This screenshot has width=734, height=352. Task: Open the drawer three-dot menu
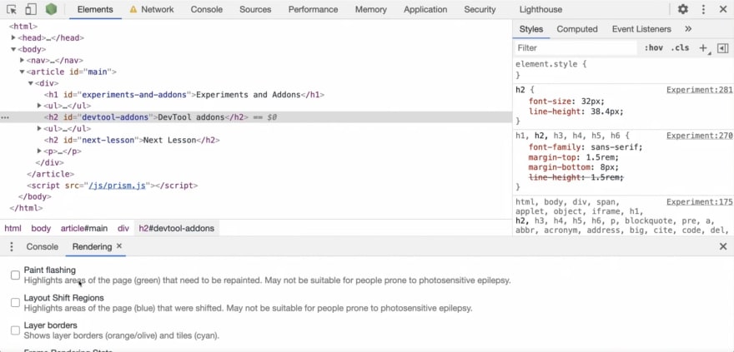tap(12, 247)
